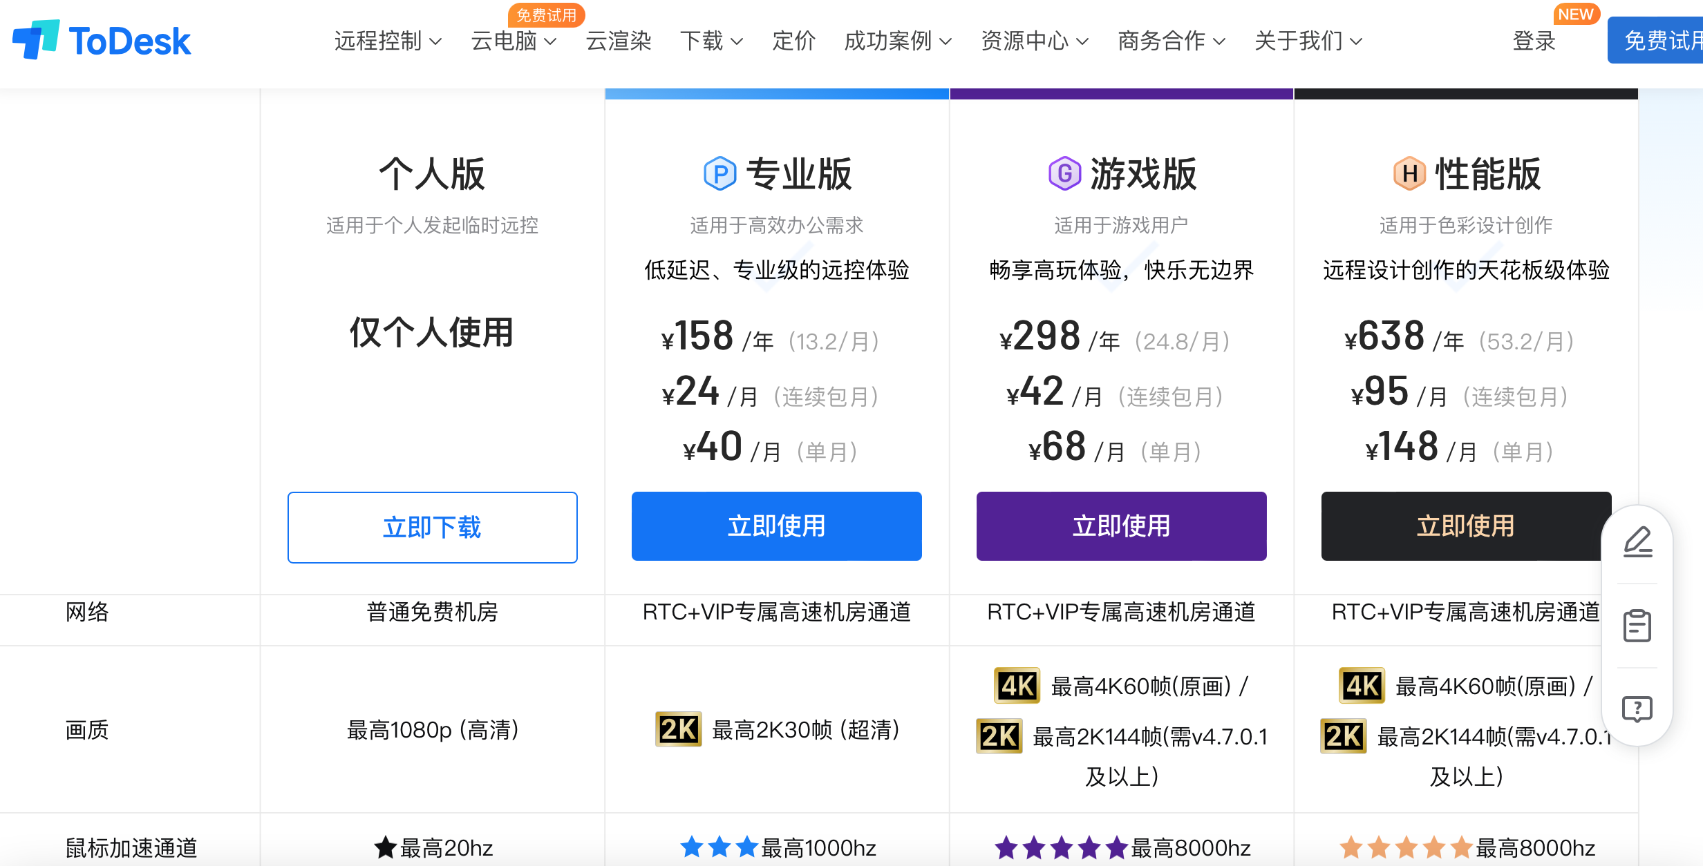
Task: Click the pencil feedback icon in floating sidebar
Action: 1637,542
